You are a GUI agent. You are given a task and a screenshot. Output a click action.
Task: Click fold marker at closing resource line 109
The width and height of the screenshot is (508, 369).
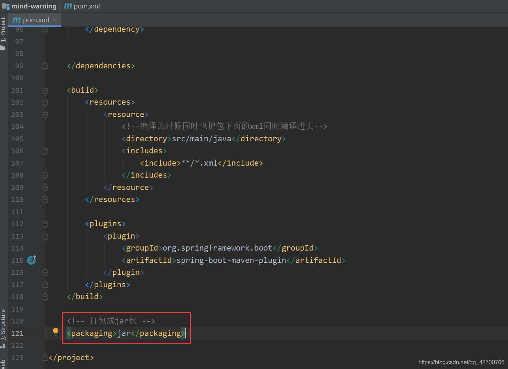pos(45,187)
